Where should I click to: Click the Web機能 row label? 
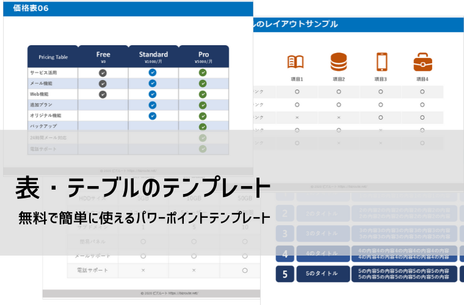click(x=39, y=94)
